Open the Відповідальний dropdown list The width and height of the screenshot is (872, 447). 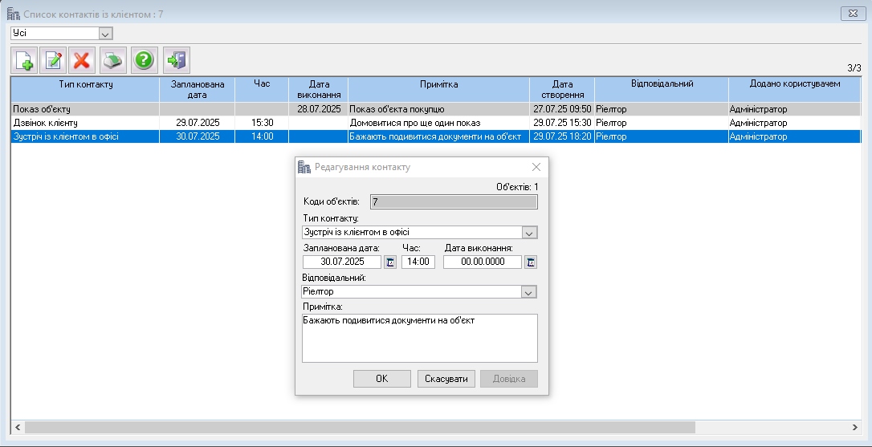pos(528,292)
